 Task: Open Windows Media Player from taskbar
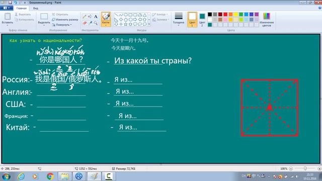point(35,176)
